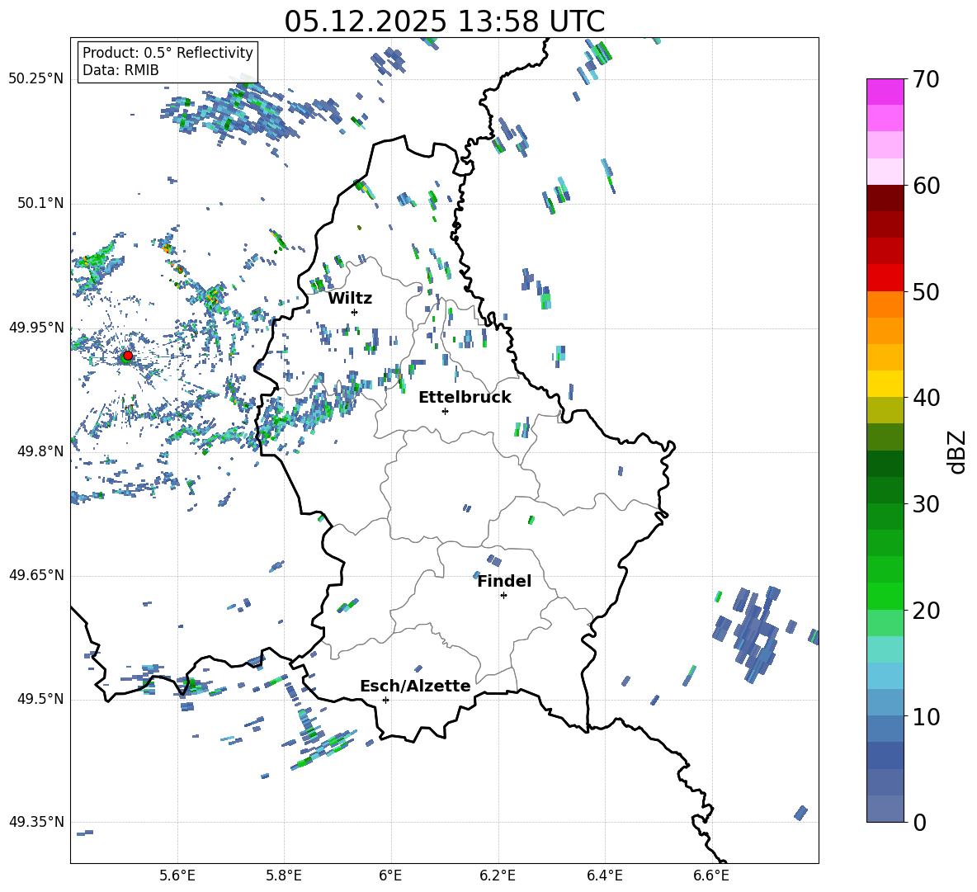Click the colorbar tick label 40
The height and width of the screenshot is (892, 977).
(926, 398)
